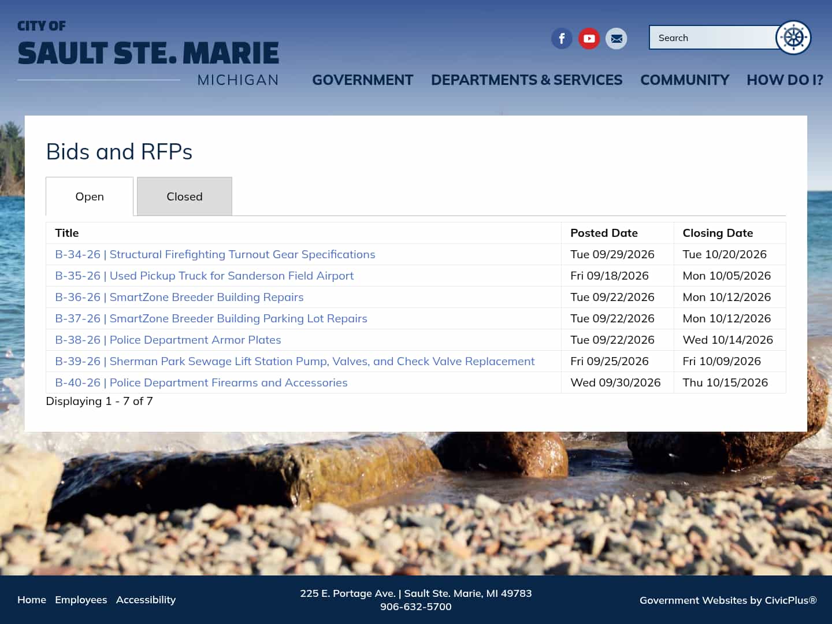832x624 pixels.
Task: Click the posted date Fri 09/25/2026
Action: [610, 361]
